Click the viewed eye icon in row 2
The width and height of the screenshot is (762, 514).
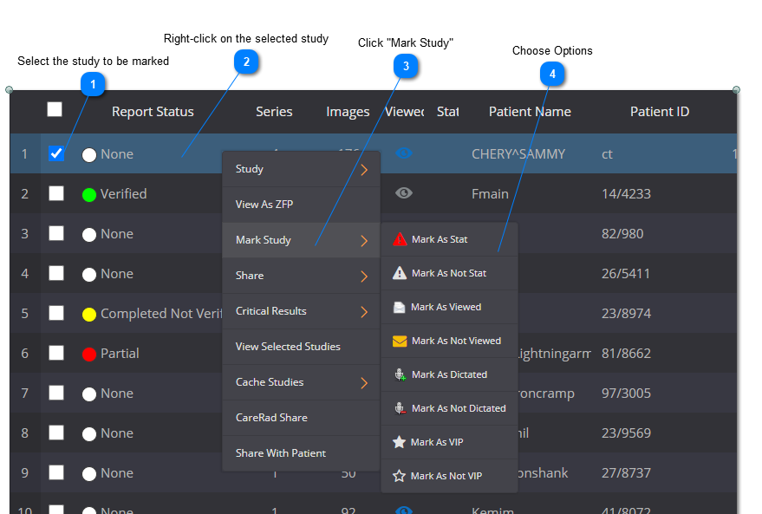pos(404,193)
